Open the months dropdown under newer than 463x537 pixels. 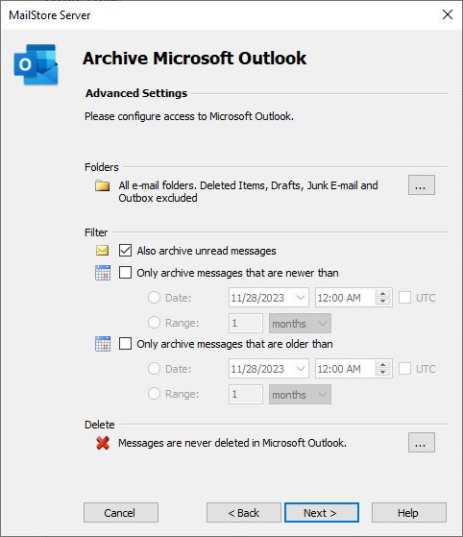300,324
